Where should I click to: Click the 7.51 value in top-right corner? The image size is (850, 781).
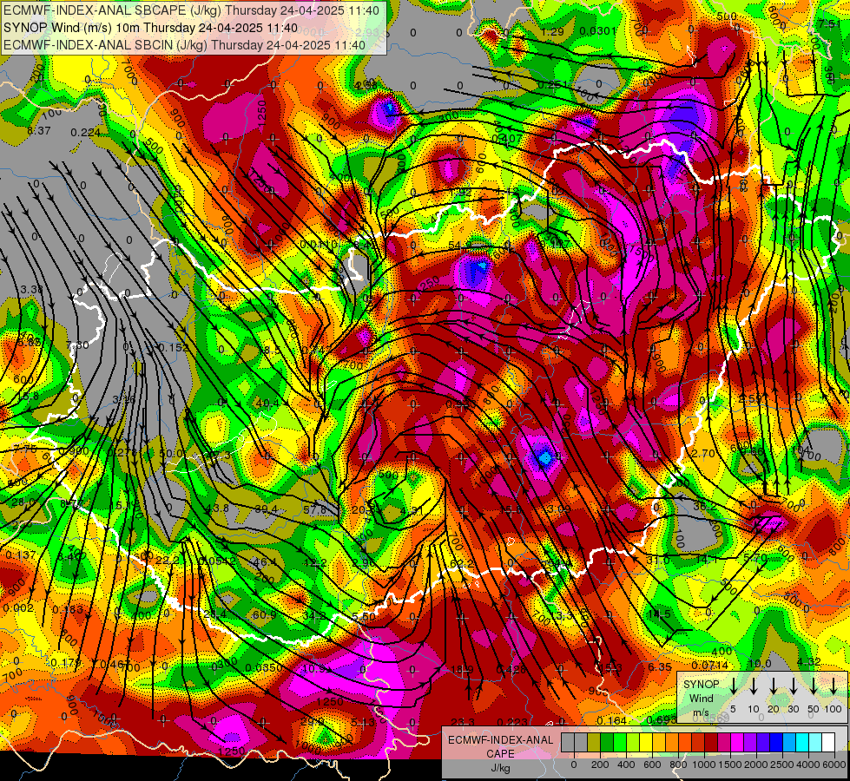830,23
